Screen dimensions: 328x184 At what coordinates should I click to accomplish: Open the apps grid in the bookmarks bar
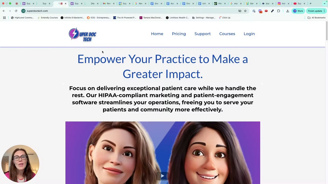pos(4,18)
